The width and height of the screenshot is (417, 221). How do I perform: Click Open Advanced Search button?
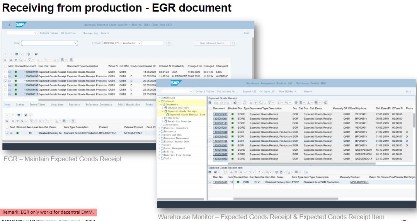point(212,43)
